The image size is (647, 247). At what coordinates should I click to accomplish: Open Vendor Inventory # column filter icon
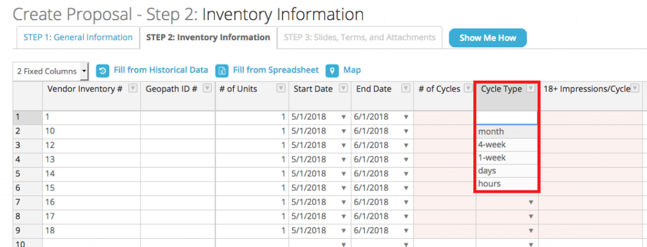tap(133, 88)
